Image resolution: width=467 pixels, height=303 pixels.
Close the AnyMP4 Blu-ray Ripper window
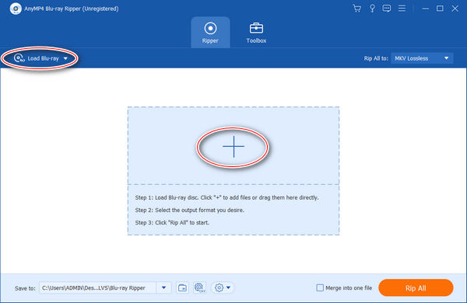coord(455,9)
